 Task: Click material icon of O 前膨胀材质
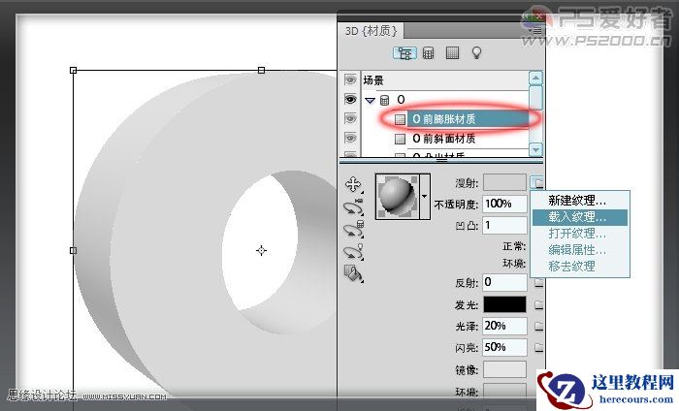(400, 119)
